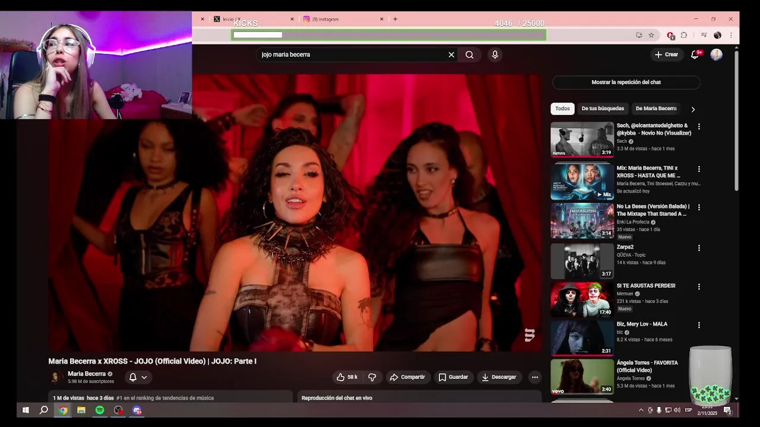
Task: Clear the search text with the X
Action: tap(451, 55)
